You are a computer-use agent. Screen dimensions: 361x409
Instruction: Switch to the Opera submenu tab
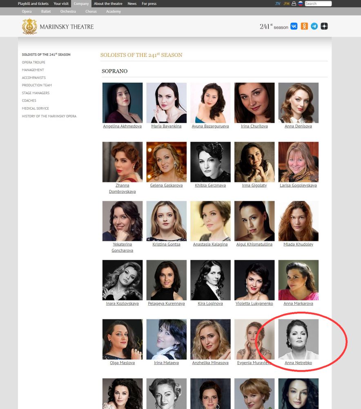click(27, 11)
